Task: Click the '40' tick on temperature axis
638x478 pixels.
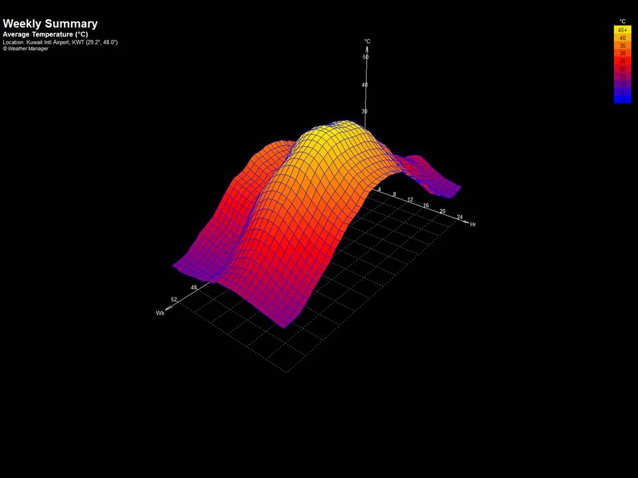Action: coord(365,85)
